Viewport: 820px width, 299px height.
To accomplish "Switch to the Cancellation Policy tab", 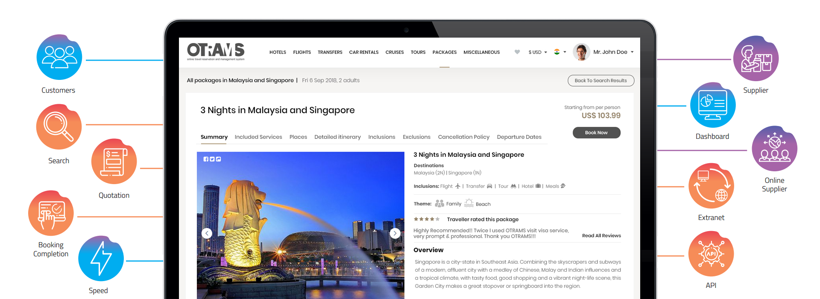I will [x=464, y=137].
